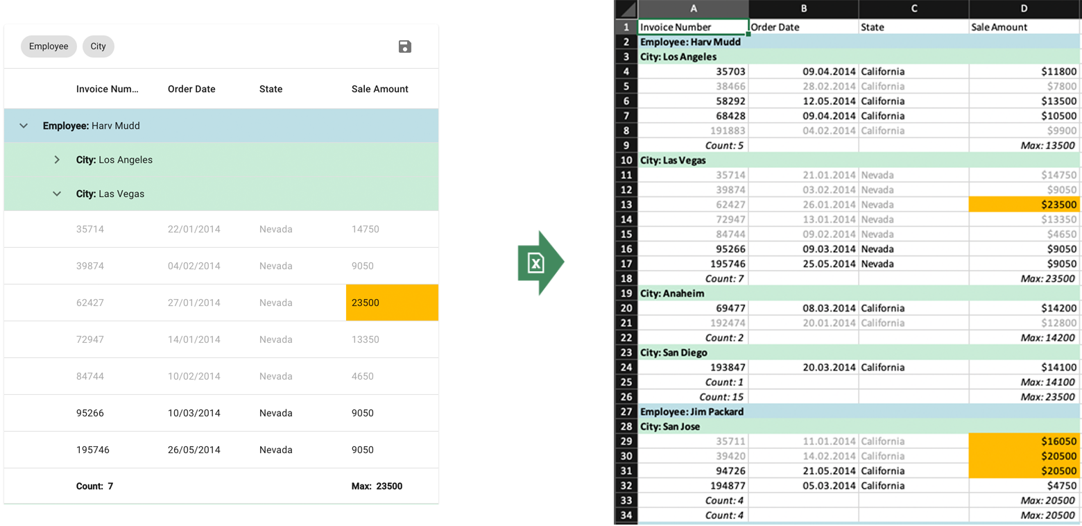1082x526 pixels.
Task: Select column D header in the spreadsheet
Action: (1024, 9)
